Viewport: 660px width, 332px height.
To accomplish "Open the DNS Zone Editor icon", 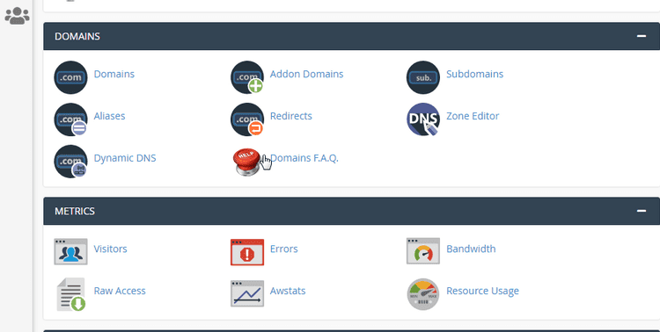I will click(423, 119).
